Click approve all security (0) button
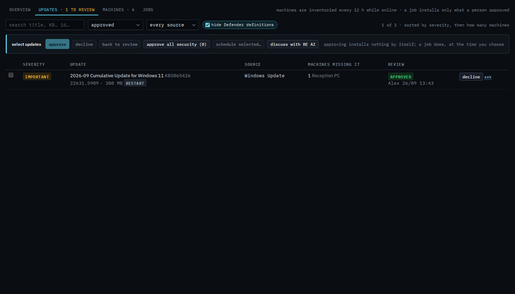 coord(177,44)
